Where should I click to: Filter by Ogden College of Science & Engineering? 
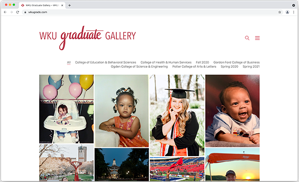coord(139,66)
